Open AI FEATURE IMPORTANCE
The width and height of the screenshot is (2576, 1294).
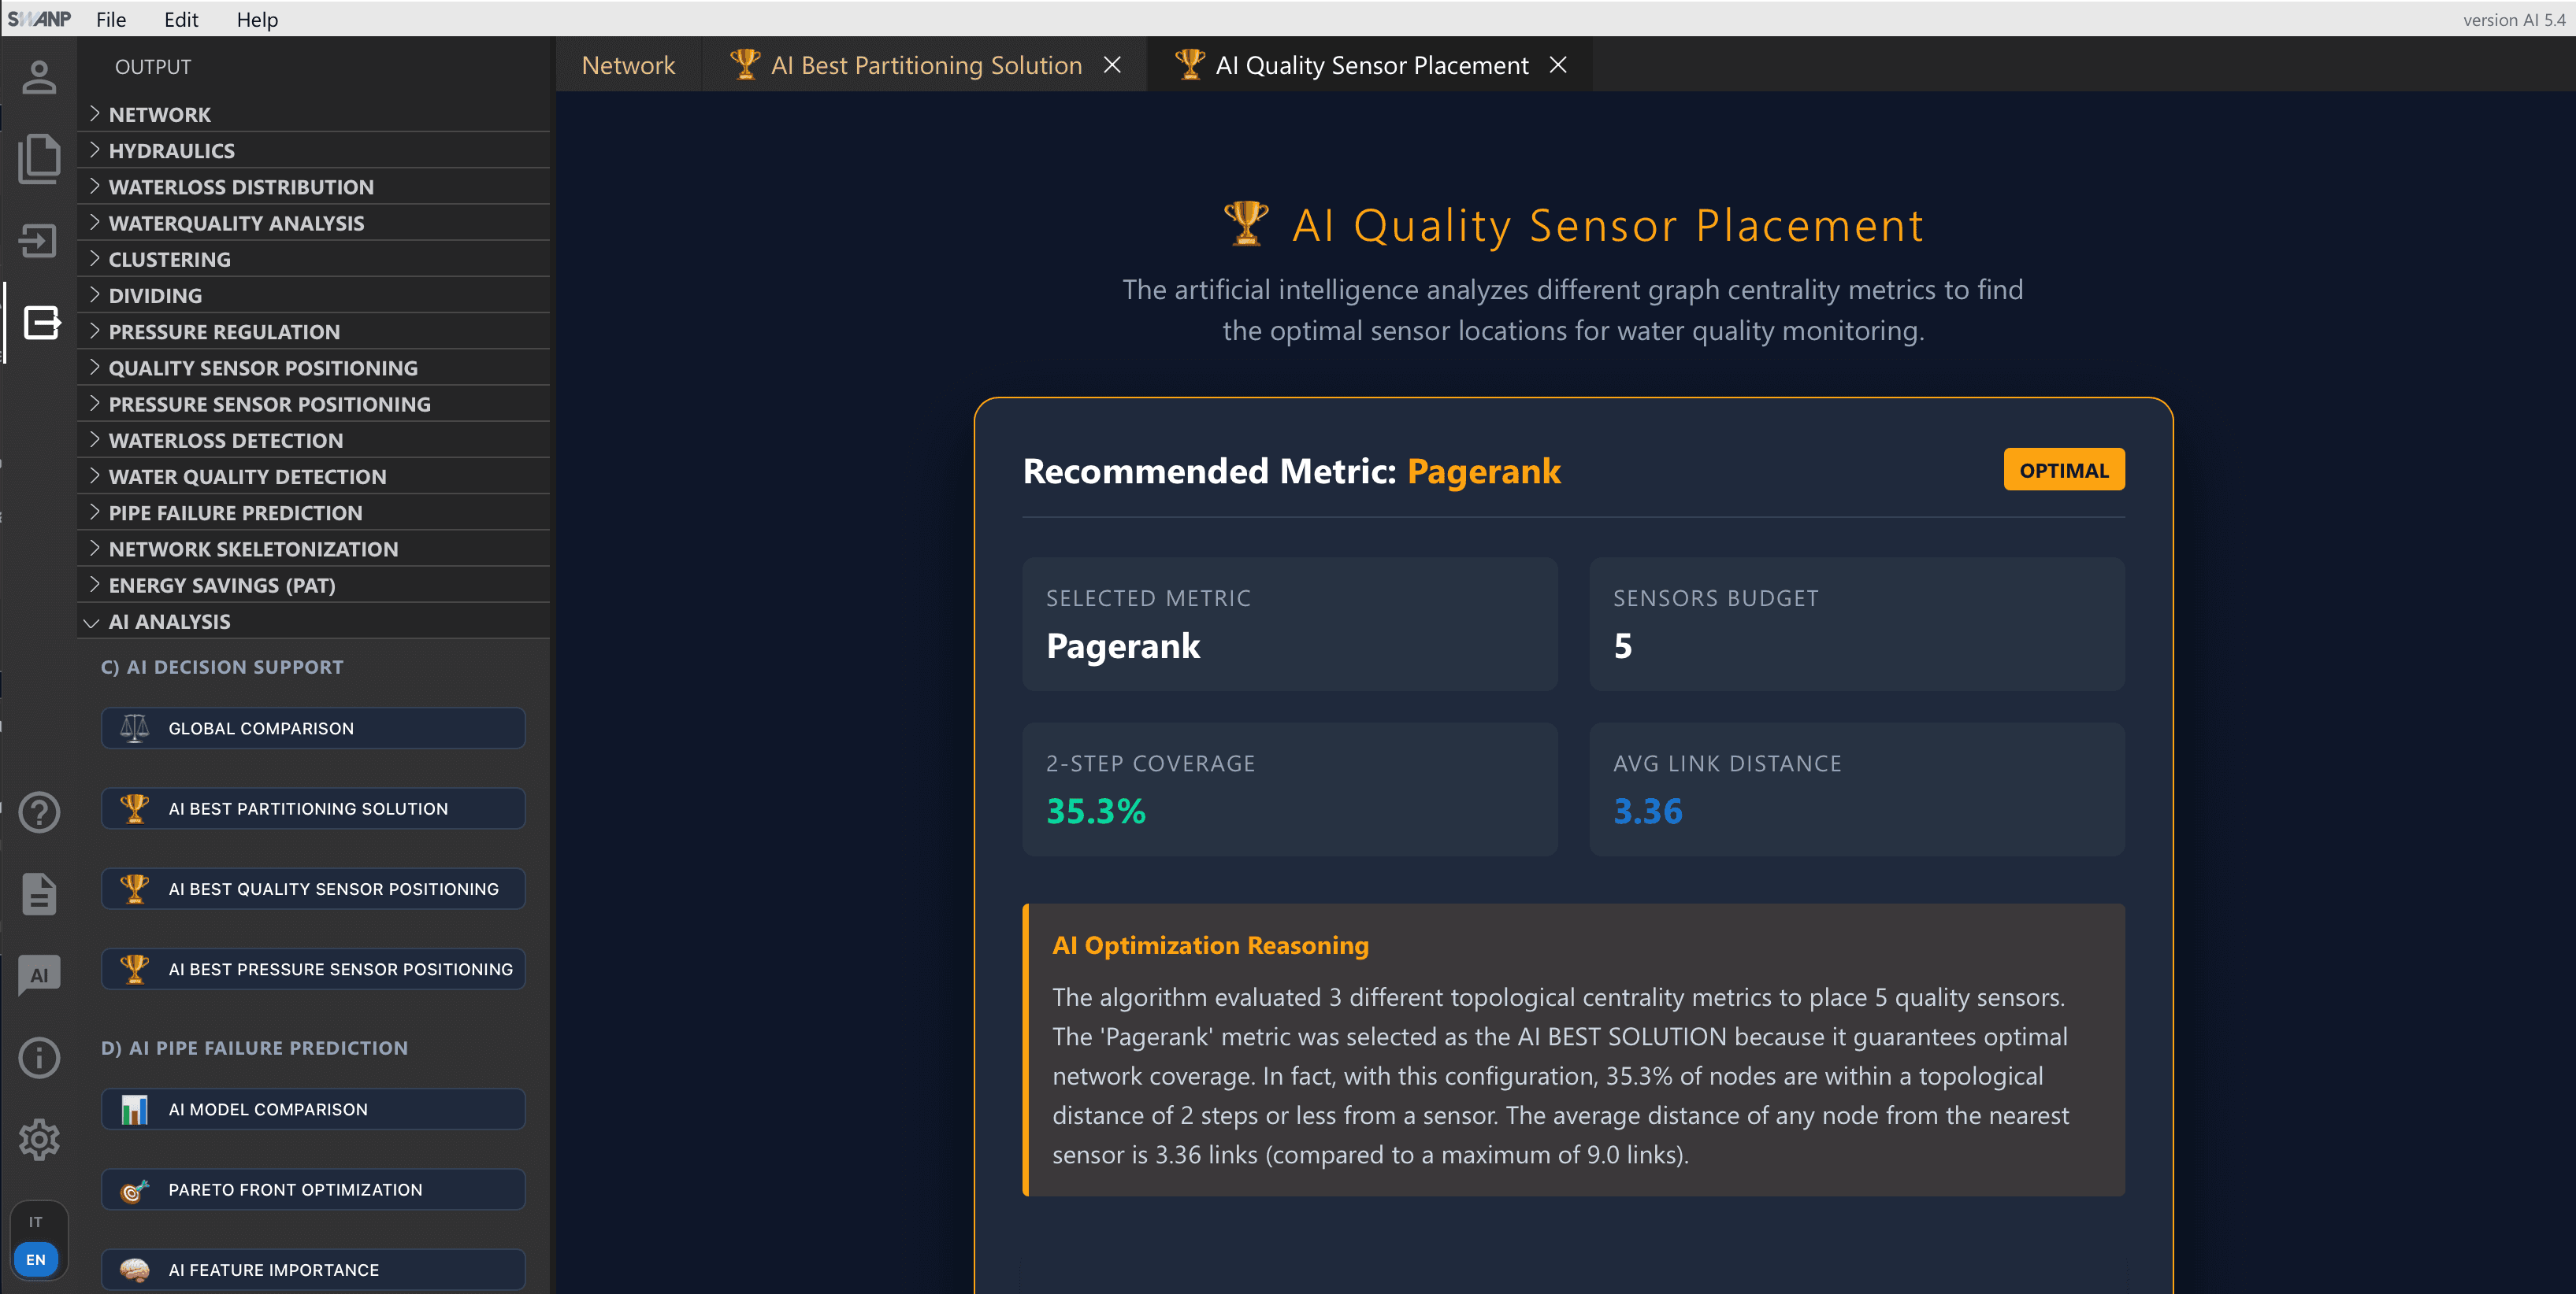(x=313, y=1270)
